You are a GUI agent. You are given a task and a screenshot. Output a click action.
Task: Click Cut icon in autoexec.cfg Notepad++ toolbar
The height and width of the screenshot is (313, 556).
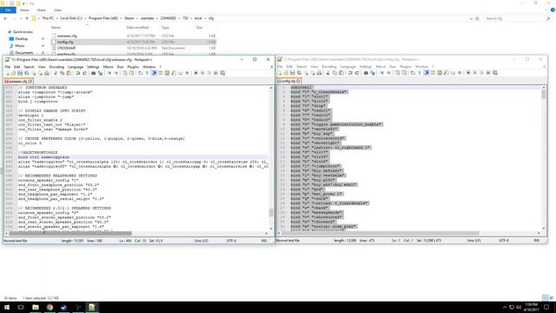(x=56, y=73)
